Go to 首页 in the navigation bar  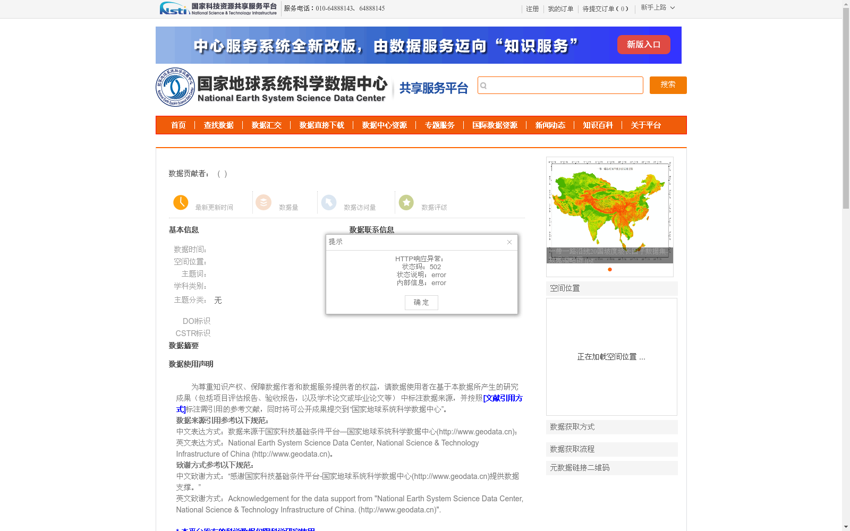pyautogui.click(x=178, y=125)
